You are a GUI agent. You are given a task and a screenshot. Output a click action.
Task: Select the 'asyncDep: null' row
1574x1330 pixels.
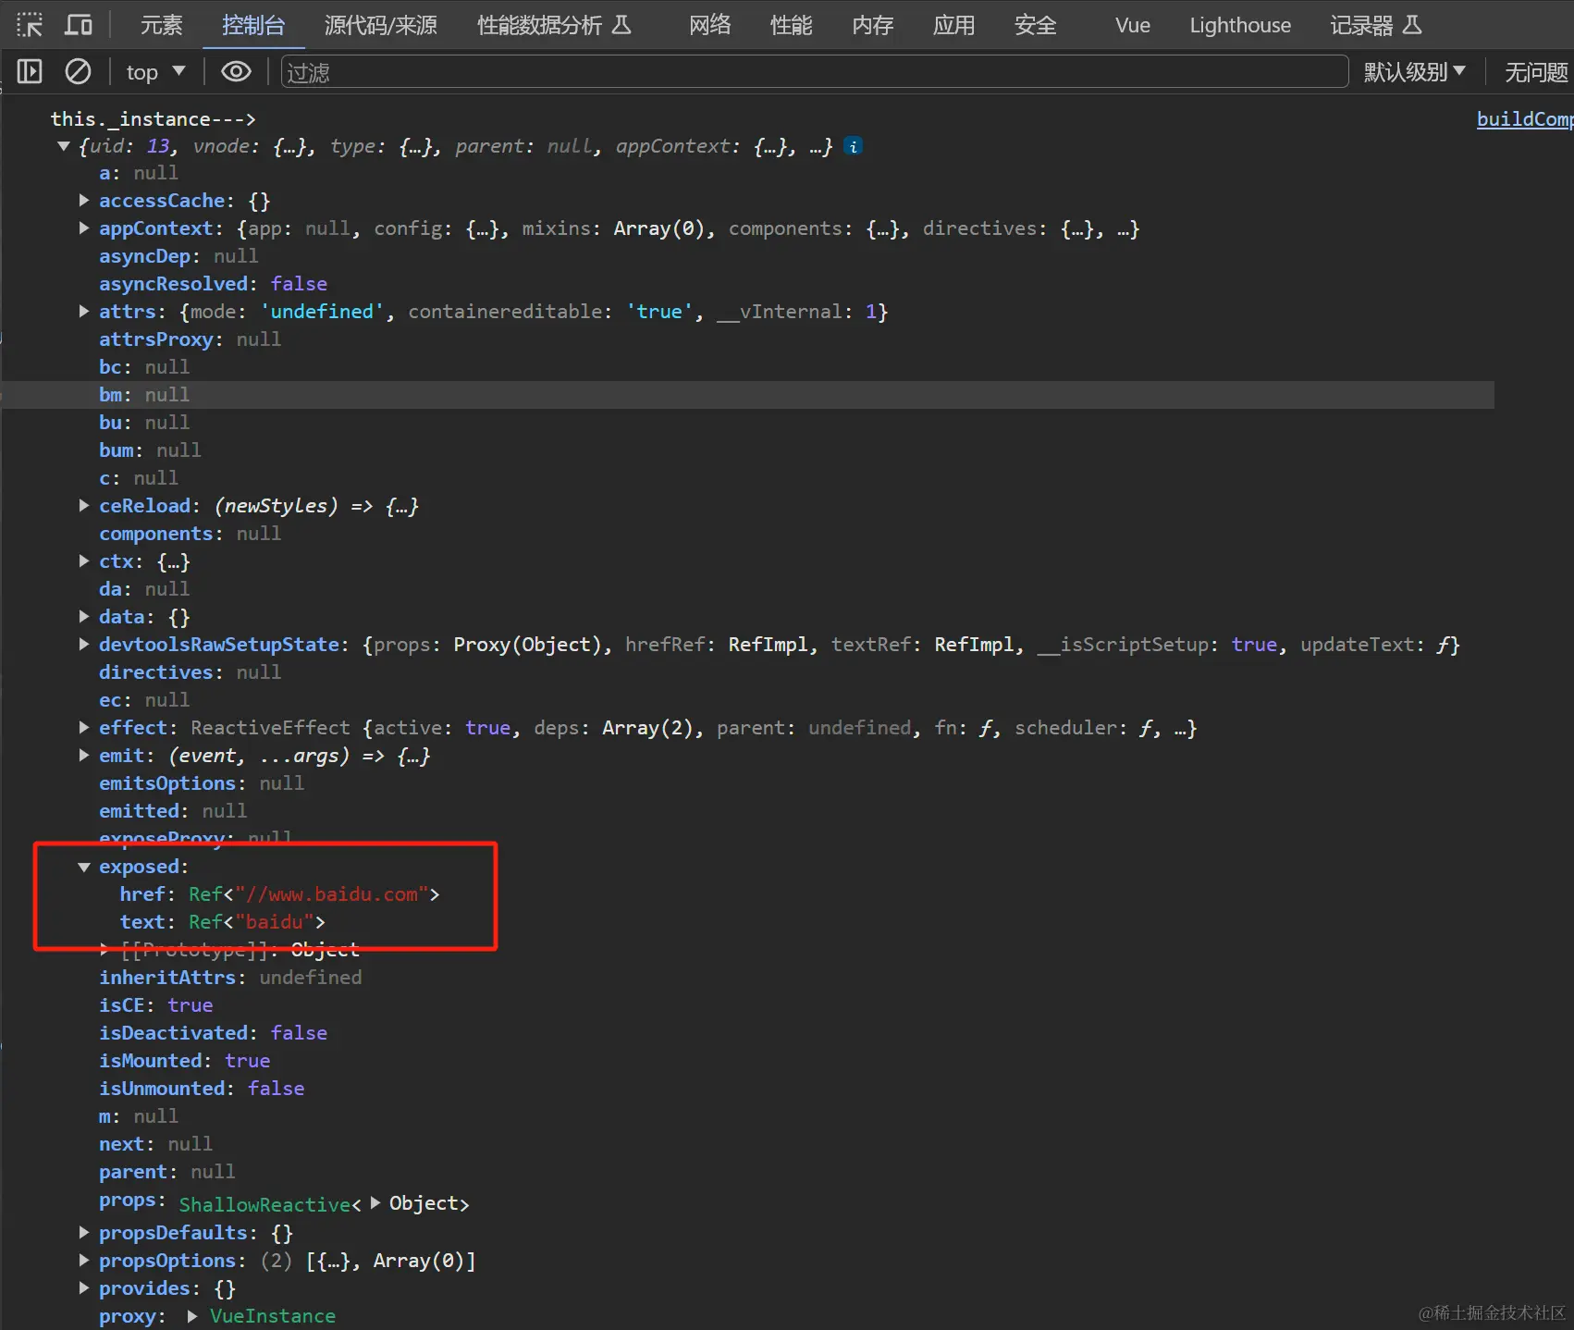[178, 256]
